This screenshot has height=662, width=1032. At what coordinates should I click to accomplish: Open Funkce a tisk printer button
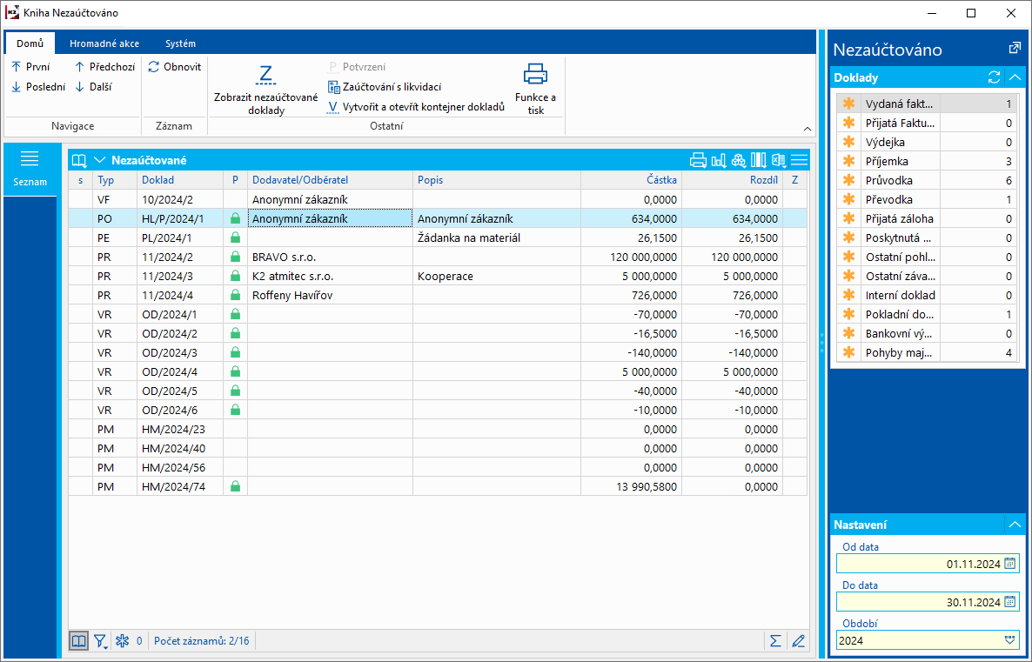click(x=535, y=87)
